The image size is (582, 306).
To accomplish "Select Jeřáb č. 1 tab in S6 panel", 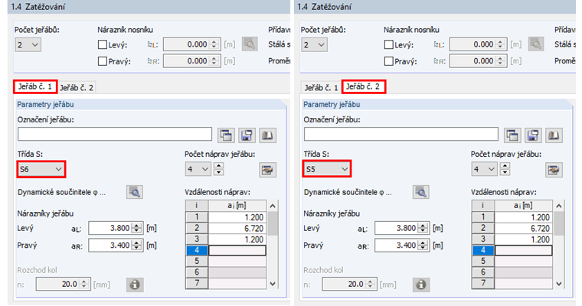I will pyautogui.click(x=35, y=86).
